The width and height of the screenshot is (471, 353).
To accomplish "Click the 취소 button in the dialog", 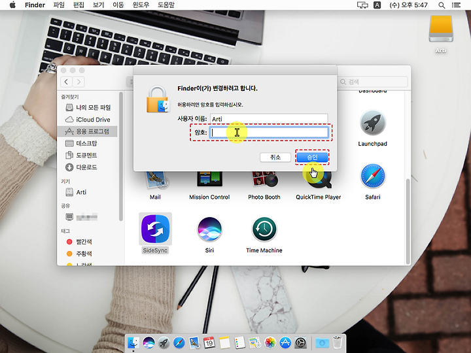I will tap(275, 157).
